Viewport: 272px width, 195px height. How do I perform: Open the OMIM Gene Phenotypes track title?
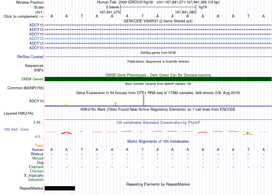158,75
